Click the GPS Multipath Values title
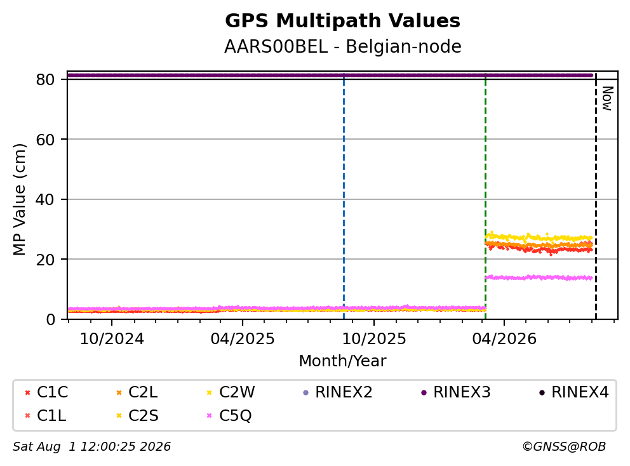This screenshot has height=466, width=630. [x=342, y=21]
